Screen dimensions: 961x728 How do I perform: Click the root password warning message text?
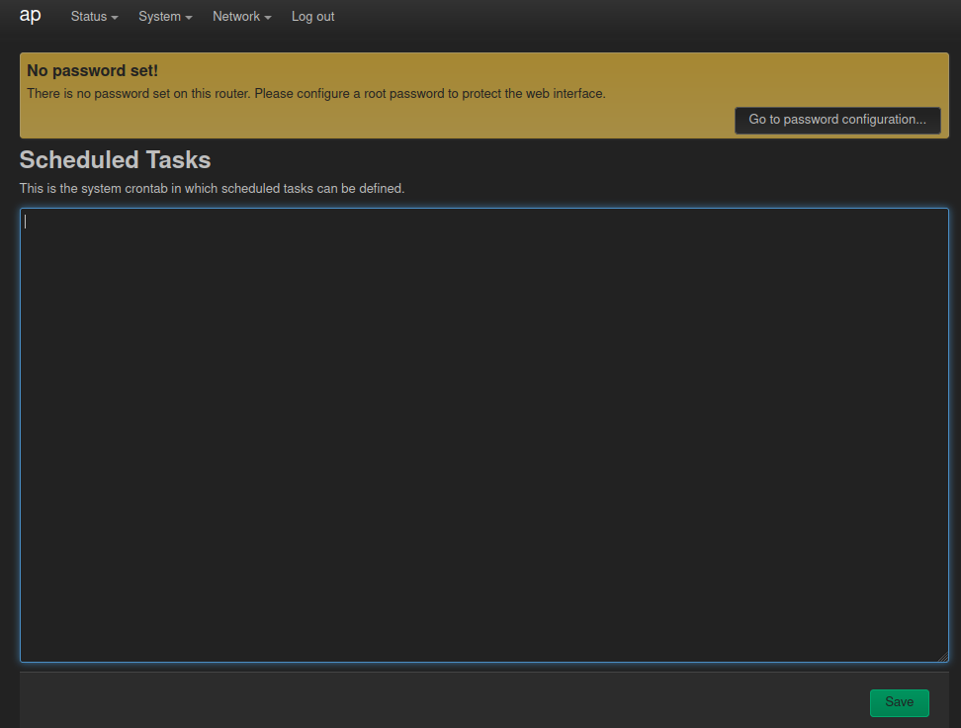tap(315, 94)
